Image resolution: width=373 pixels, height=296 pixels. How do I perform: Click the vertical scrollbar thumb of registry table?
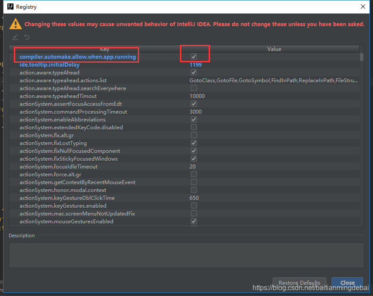(x=362, y=57)
